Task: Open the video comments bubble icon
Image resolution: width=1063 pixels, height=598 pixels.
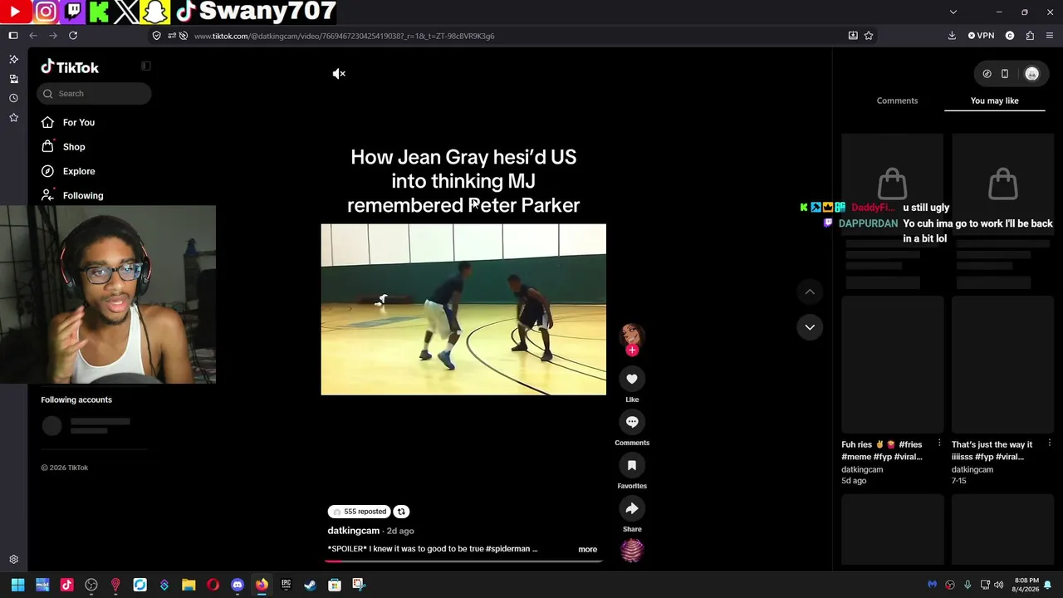Action: (632, 422)
